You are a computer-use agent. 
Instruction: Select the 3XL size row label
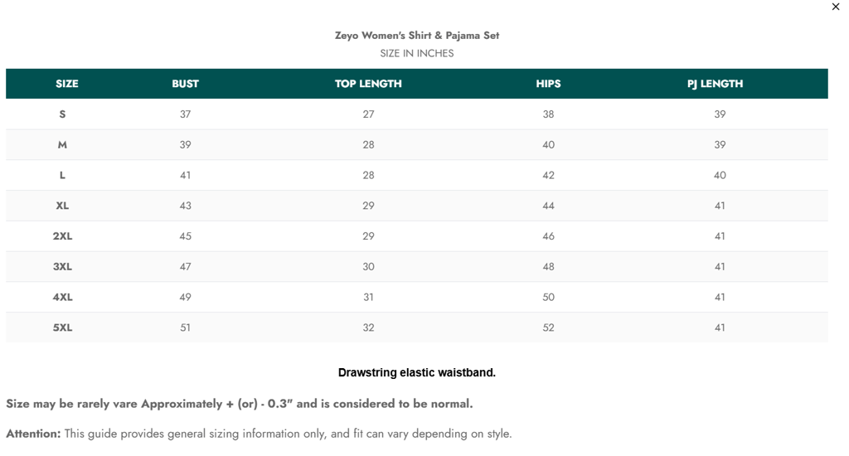pyautogui.click(x=62, y=267)
